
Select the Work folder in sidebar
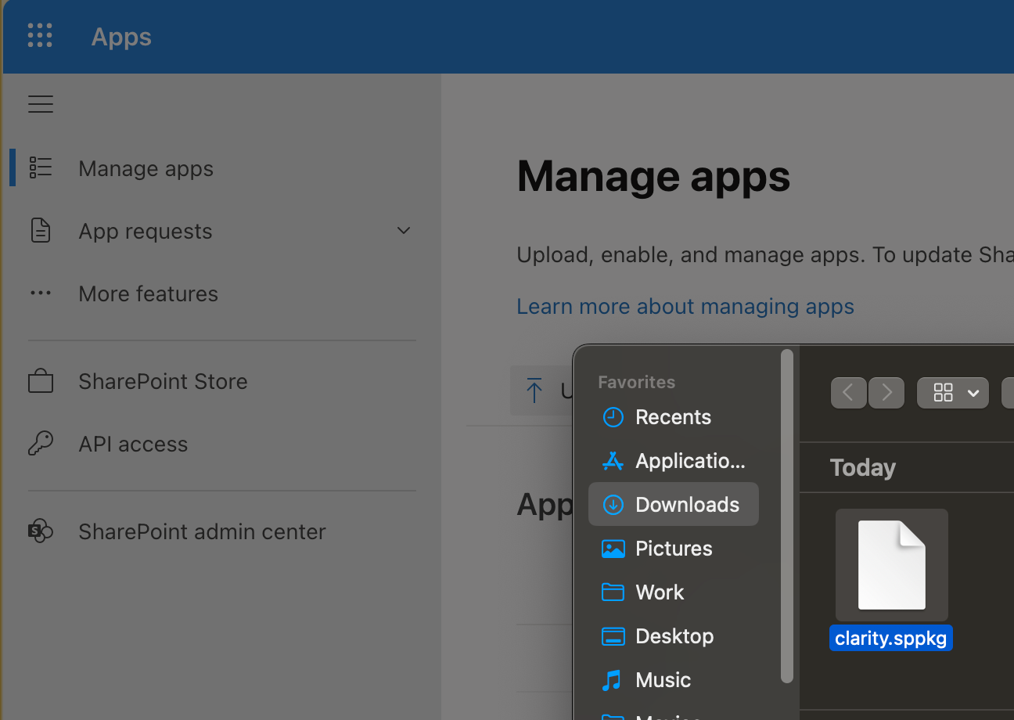pyautogui.click(x=660, y=592)
